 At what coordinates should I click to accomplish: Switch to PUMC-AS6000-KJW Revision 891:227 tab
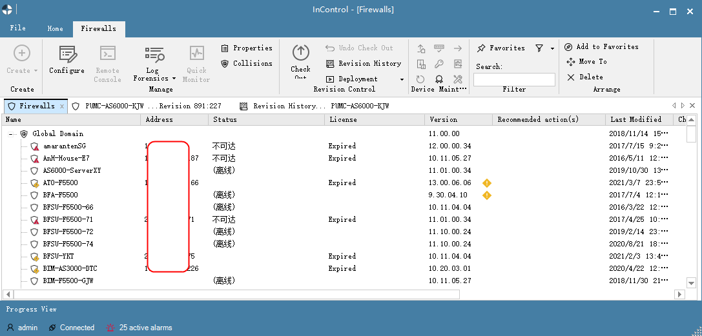pyautogui.click(x=147, y=106)
